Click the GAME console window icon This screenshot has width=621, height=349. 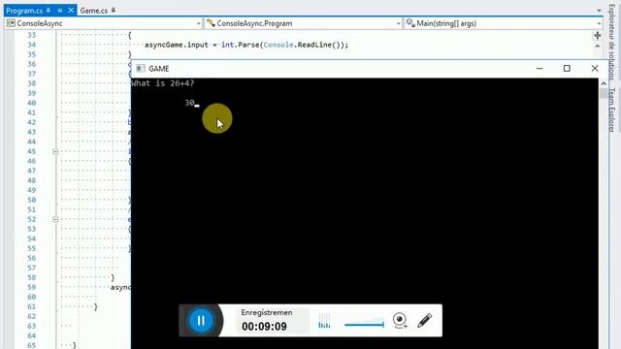[140, 69]
